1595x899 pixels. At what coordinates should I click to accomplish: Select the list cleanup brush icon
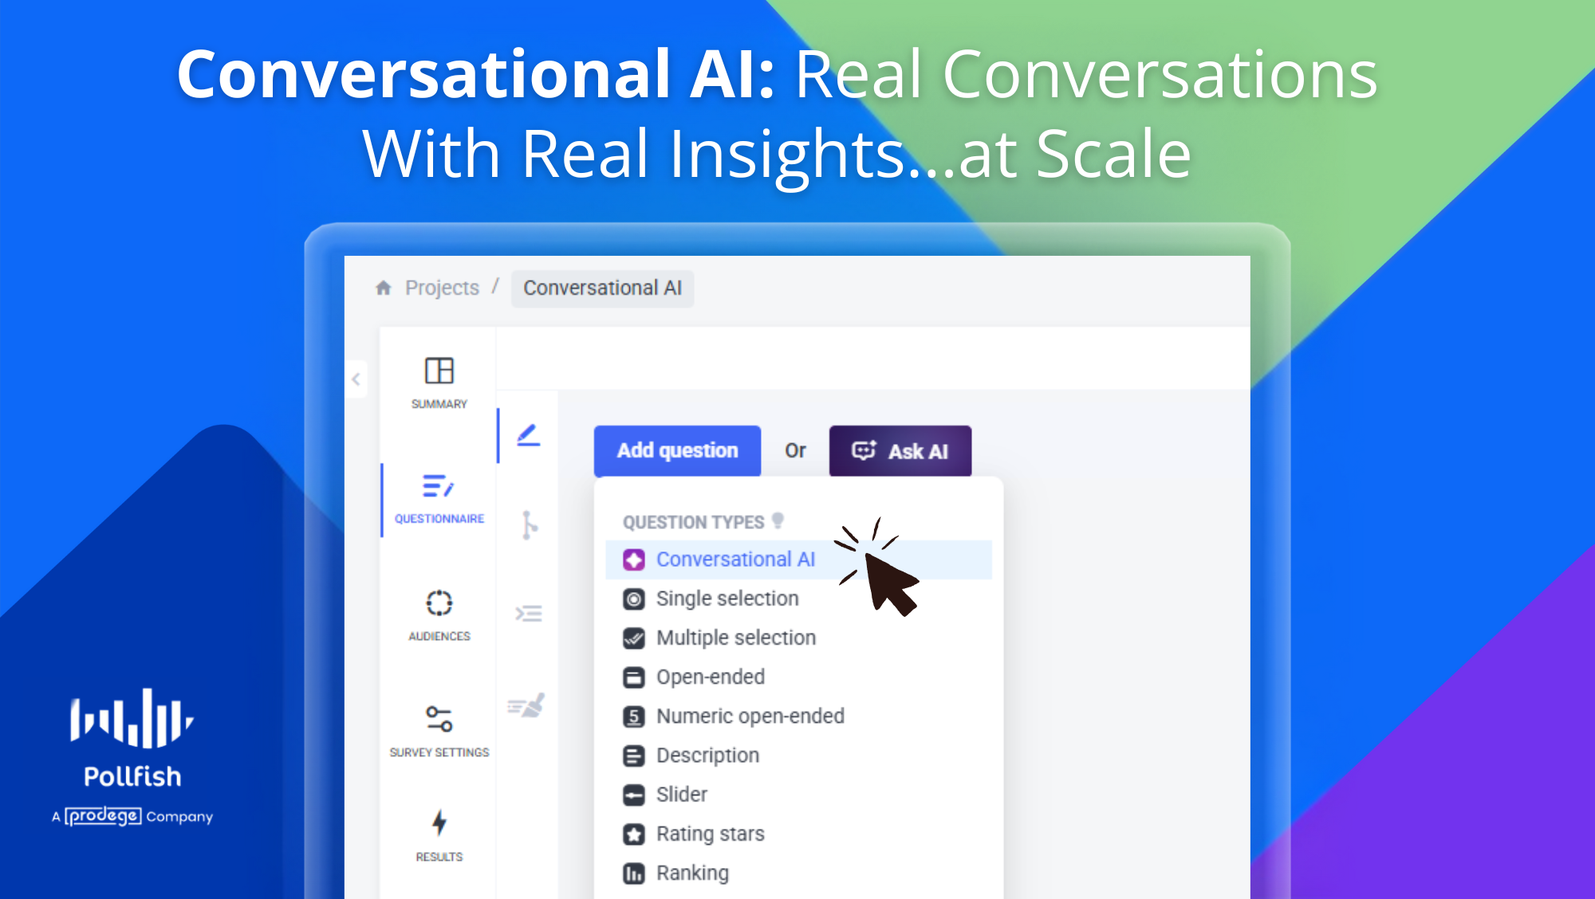pyautogui.click(x=526, y=705)
